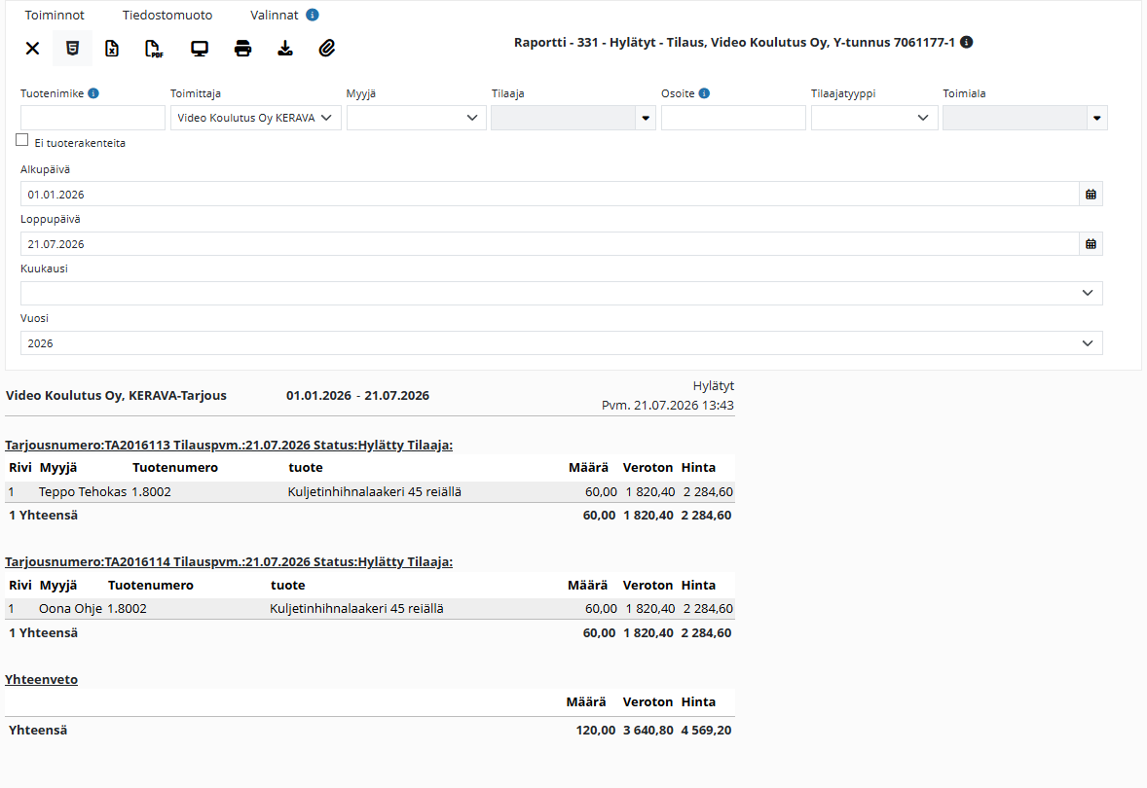Open the Toimittaja dropdown
This screenshot has height=788, width=1147.
pos(255,118)
